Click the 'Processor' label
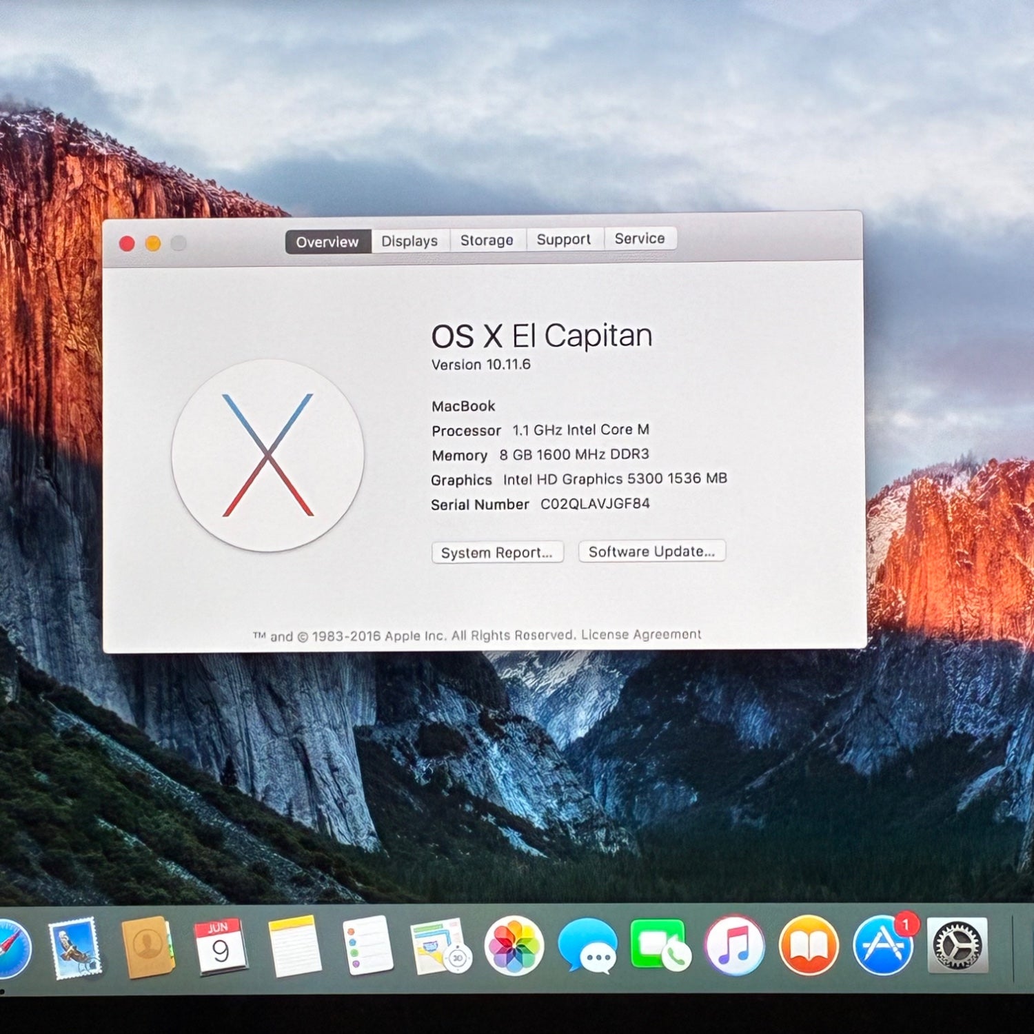Image resolution: width=1034 pixels, height=1034 pixels. [466, 431]
